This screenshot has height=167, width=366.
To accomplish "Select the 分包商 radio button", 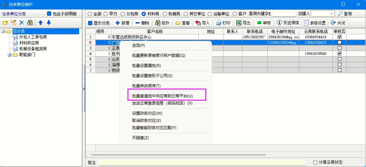I will point(123,14).
